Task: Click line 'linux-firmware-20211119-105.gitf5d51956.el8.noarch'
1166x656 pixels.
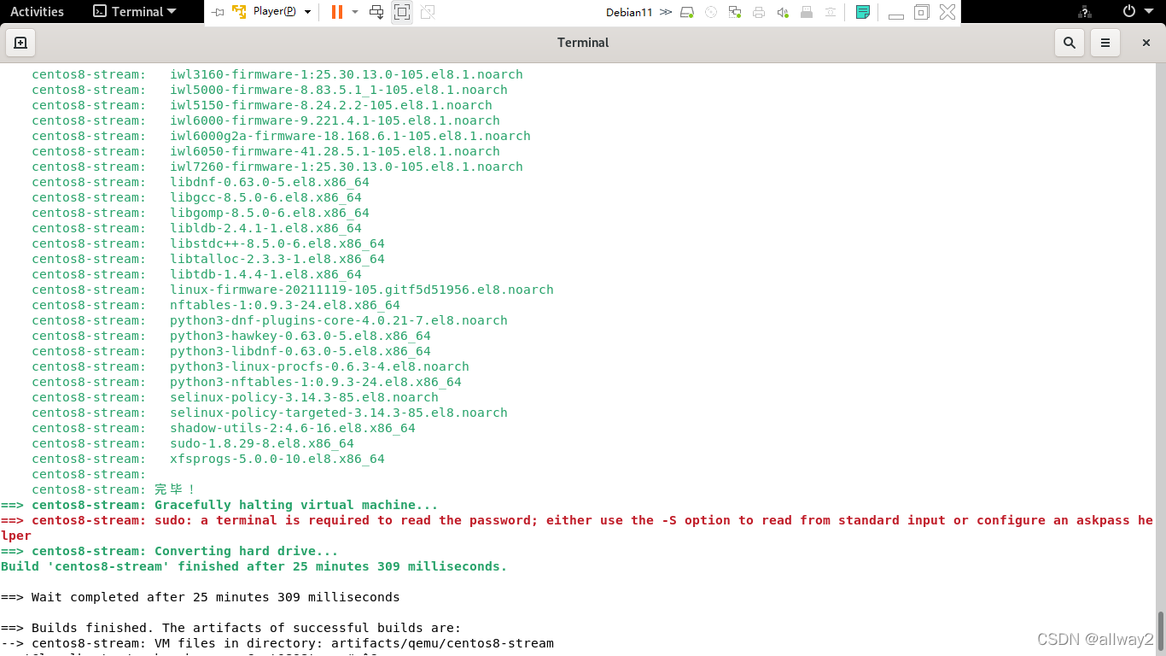Action: tap(362, 290)
